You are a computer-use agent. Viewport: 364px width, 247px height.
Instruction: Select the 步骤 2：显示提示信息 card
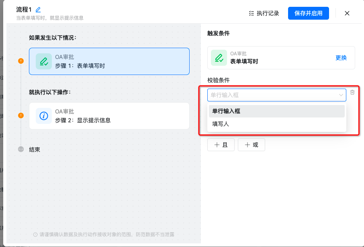click(109, 116)
